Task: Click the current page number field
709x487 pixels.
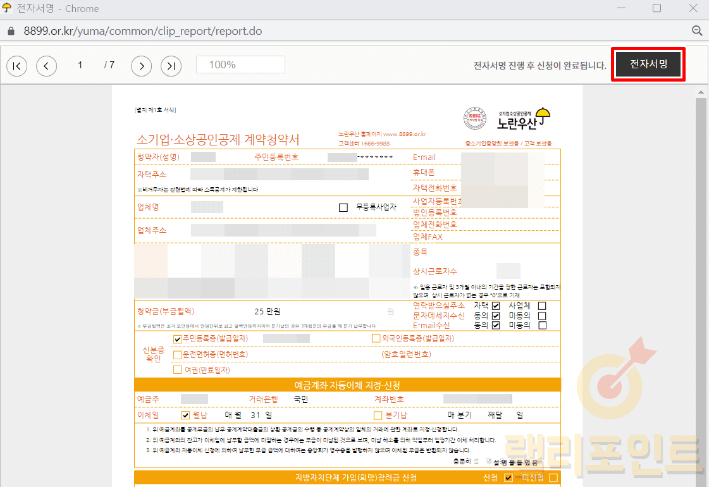Action: [80, 65]
